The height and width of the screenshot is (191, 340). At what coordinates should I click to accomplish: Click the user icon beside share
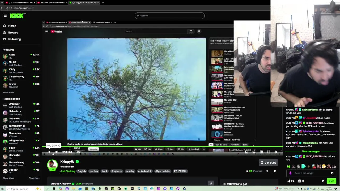click(x=275, y=171)
